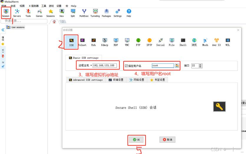The height and width of the screenshot is (154, 246).
Task: Open the Settings gears icon
Action: pos(118,13)
